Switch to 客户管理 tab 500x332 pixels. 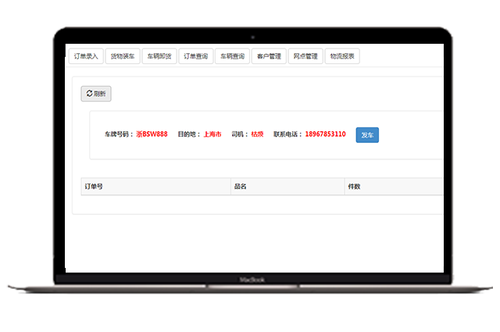coord(269,56)
